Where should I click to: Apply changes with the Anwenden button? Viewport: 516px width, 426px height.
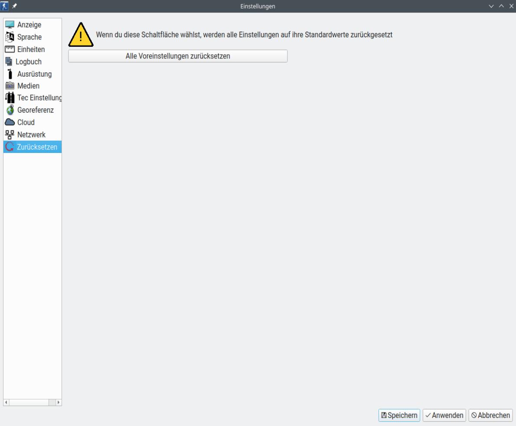coord(444,415)
